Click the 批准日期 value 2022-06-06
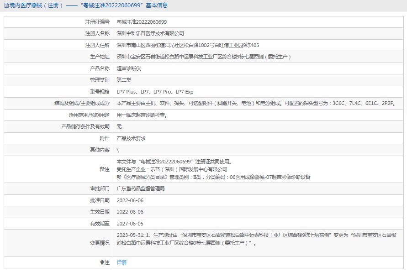The image size is (407, 272). (x=130, y=200)
